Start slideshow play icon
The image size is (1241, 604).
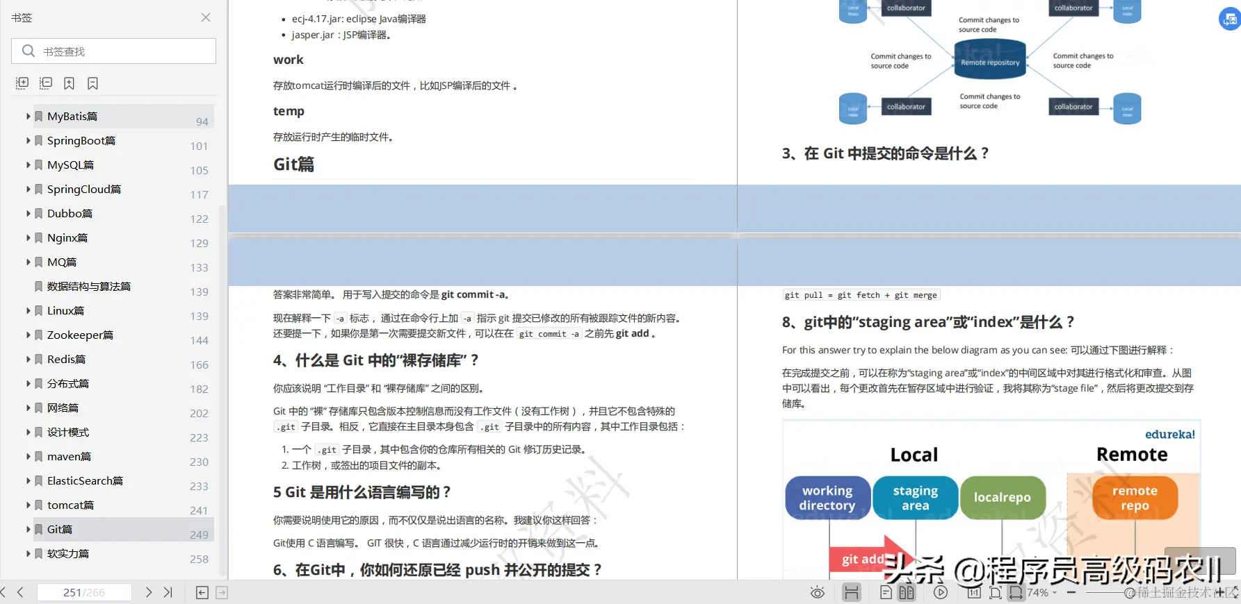click(x=941, y=592)
